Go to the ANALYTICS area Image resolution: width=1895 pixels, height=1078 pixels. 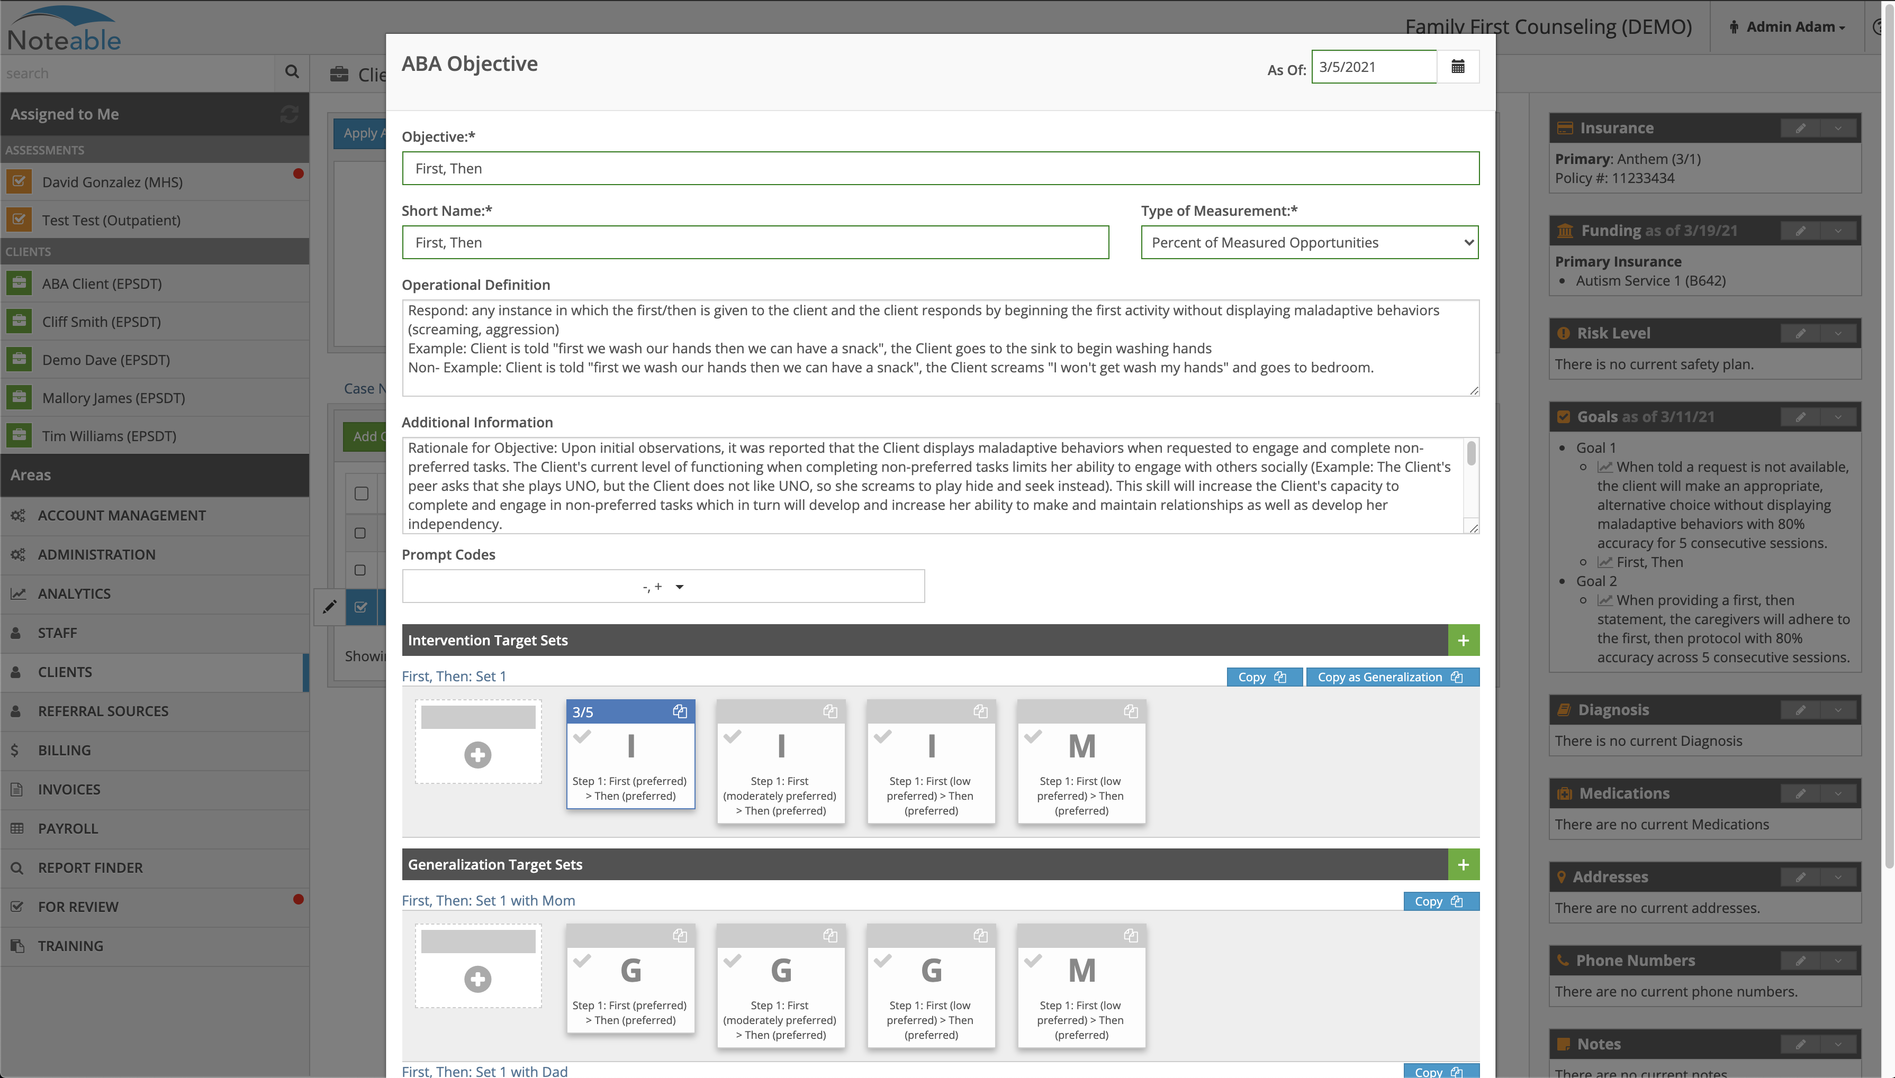[x=74, y=594]
